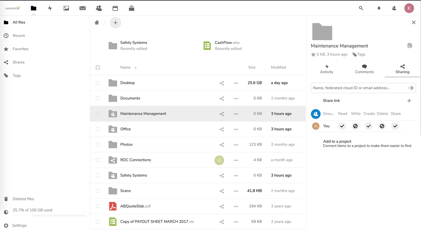Open user avatar K menu
The width and height of the screenshot is (421, 230).
pyautogui.click(x=409, y=8)
